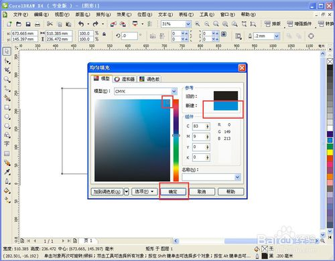
Task: Click the Cut scissors icon
Action: (50, 24)
